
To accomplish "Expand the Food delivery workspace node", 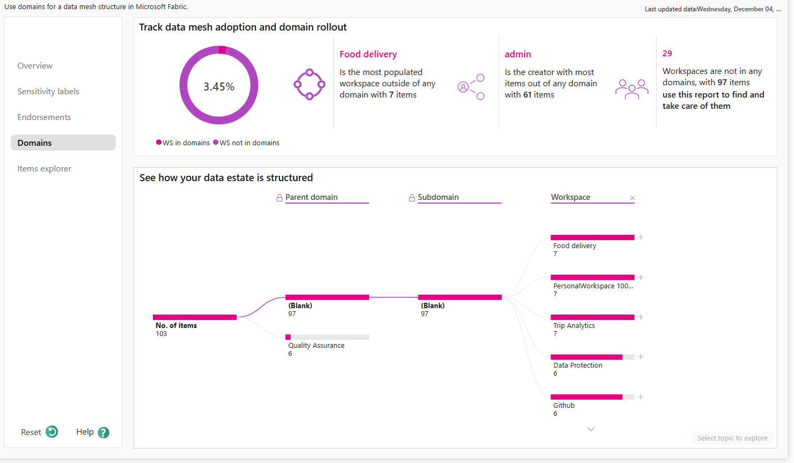I will click(641, 237).
